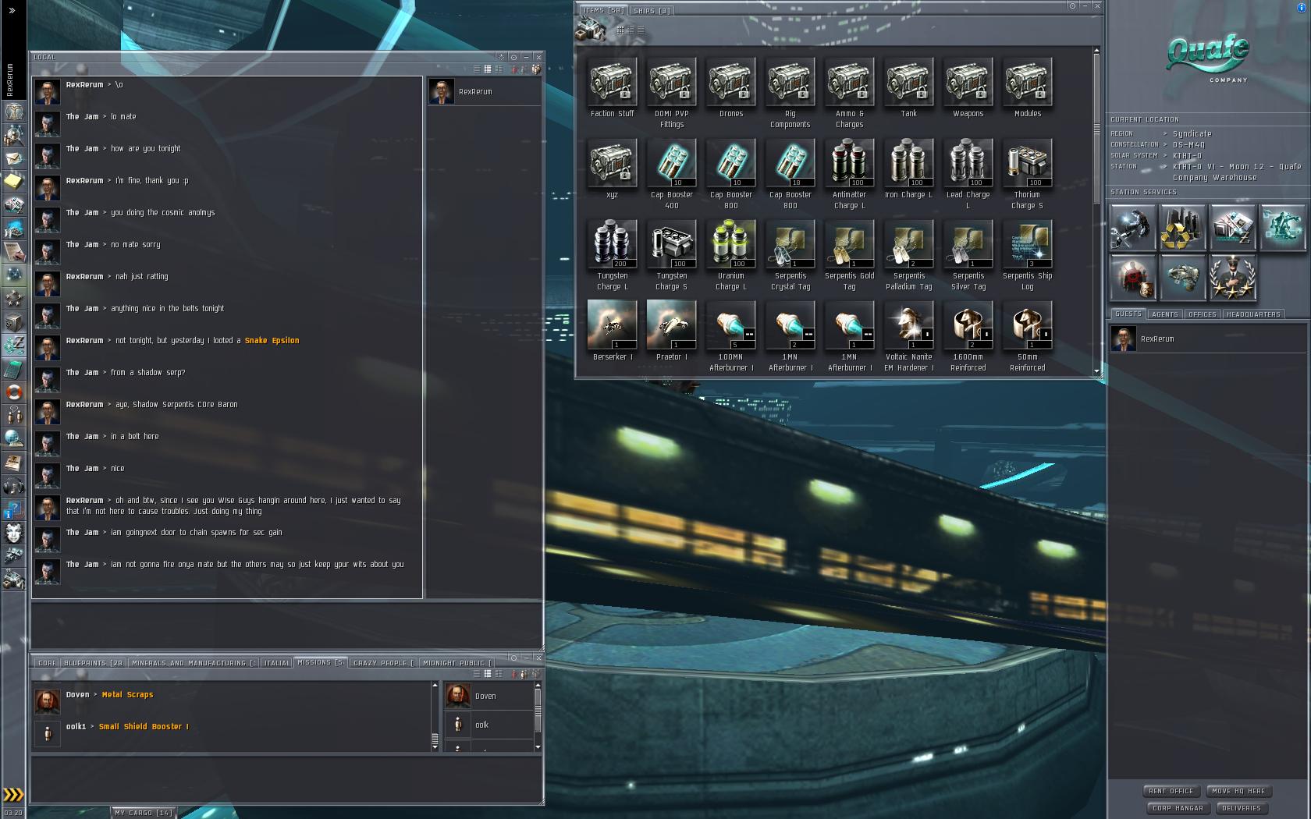Select the Voltaic Nanite EM Hardener I
The width and height of the screenshot is (1311, 819).
[908, 336]
